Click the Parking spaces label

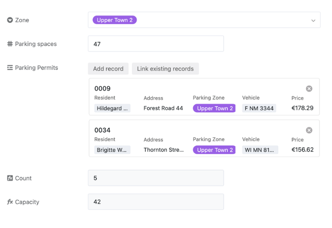tap(36, 44)
